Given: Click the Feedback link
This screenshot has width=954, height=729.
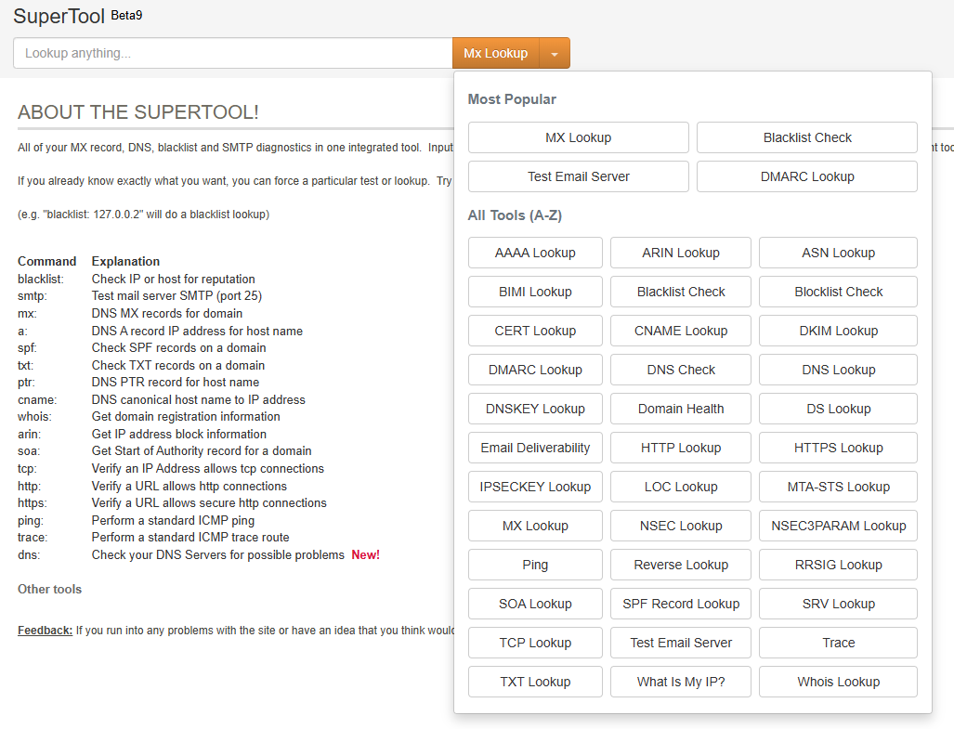Looking at the screenshot, I should pyautogui.click(x=45, y=631).
